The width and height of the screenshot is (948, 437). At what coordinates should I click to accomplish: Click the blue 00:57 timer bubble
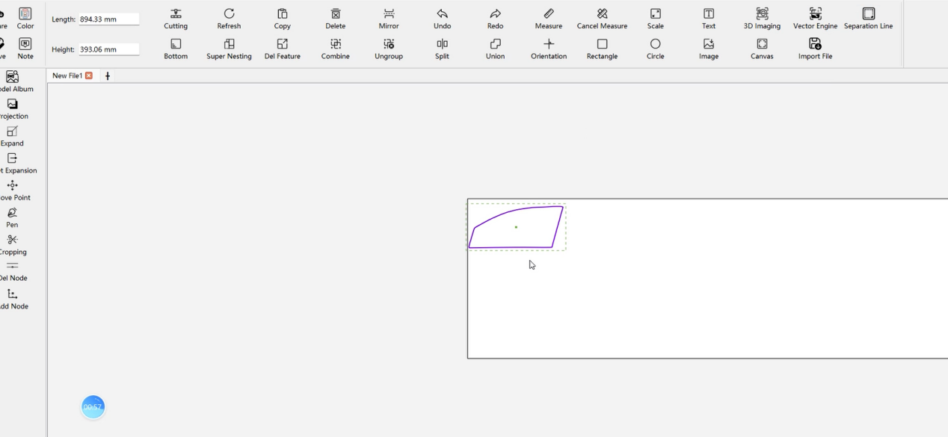[93, 406]
